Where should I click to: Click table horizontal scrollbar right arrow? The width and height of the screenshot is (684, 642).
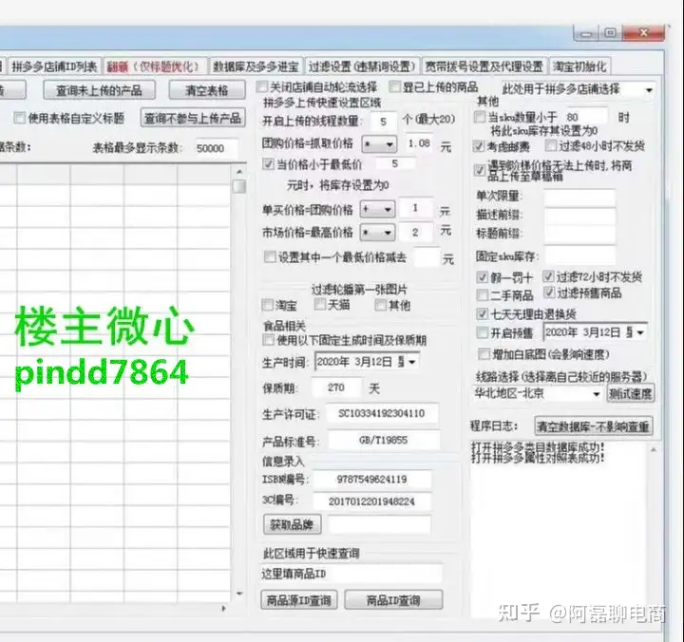(x=224, y=608)
